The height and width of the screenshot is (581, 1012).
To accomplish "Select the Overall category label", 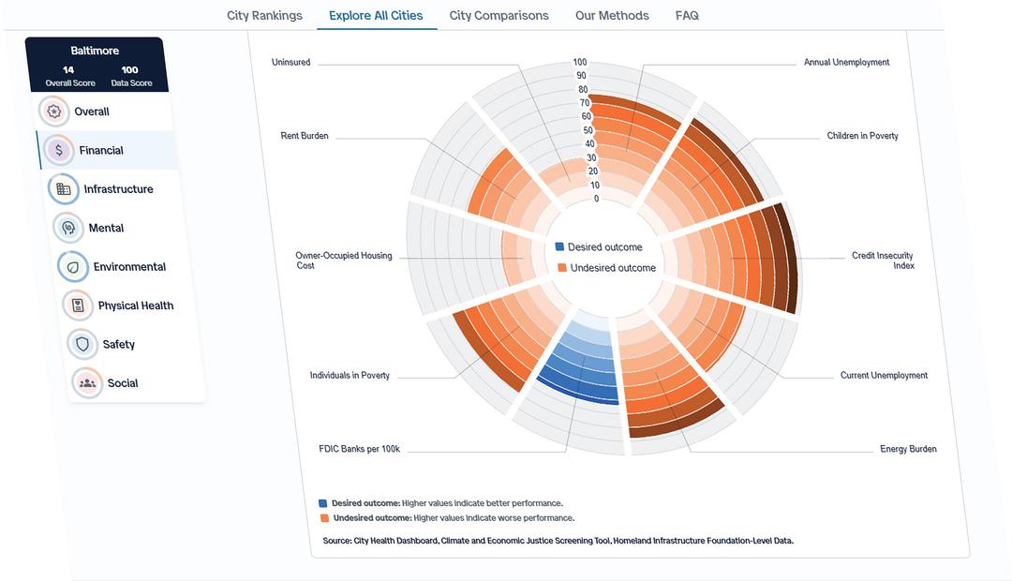I will pyautogui.click(x=92, y=112).
